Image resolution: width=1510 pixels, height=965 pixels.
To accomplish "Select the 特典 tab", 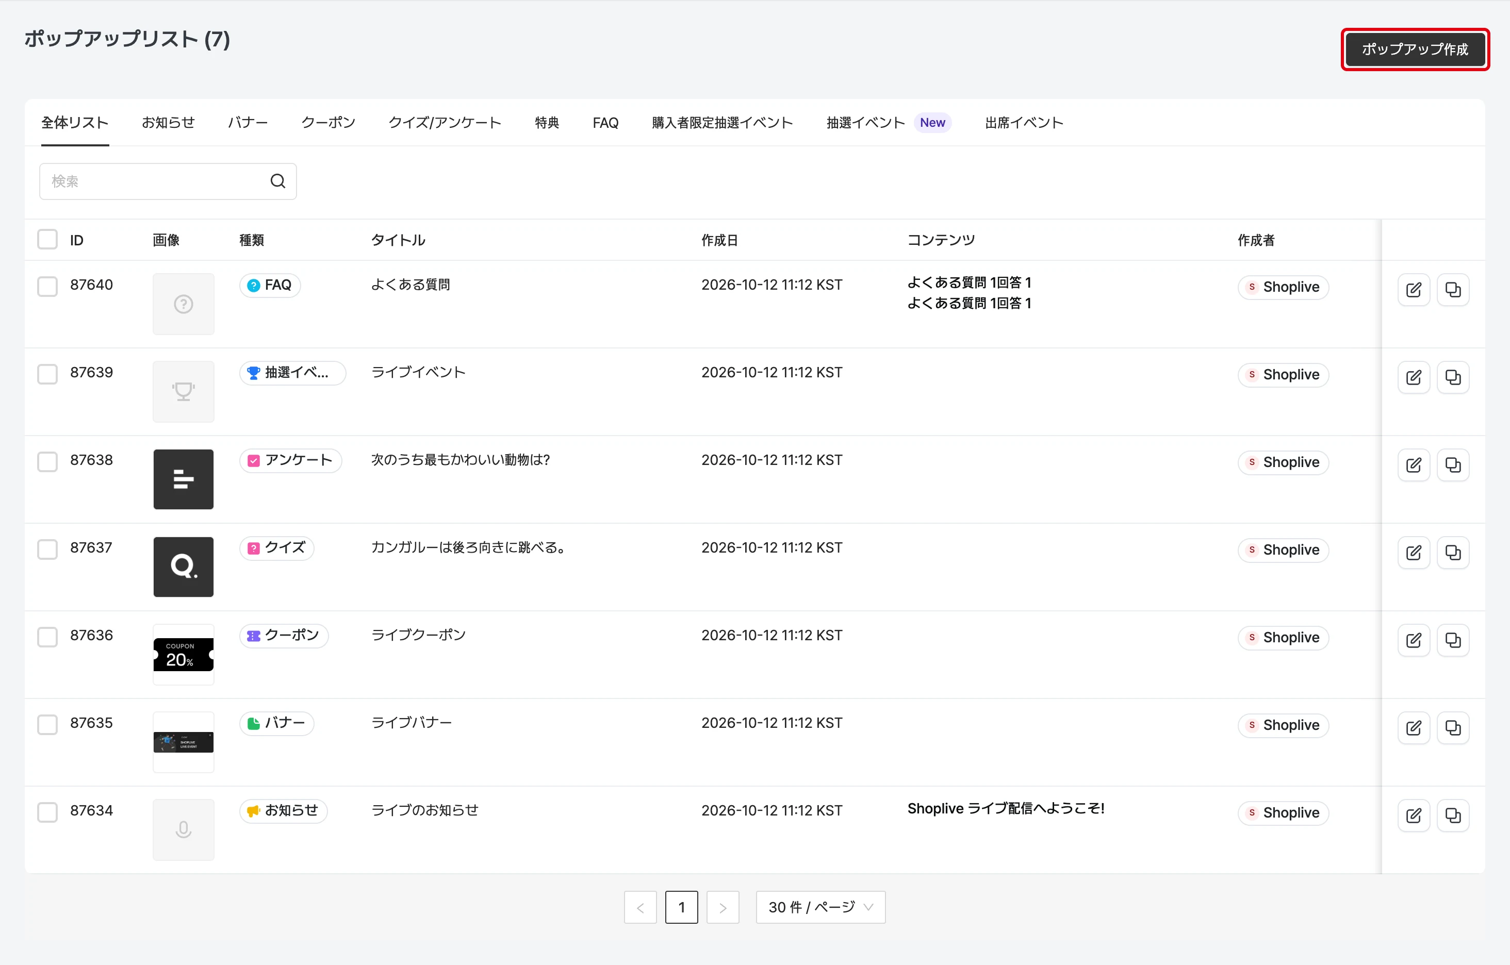I will 547,123.
